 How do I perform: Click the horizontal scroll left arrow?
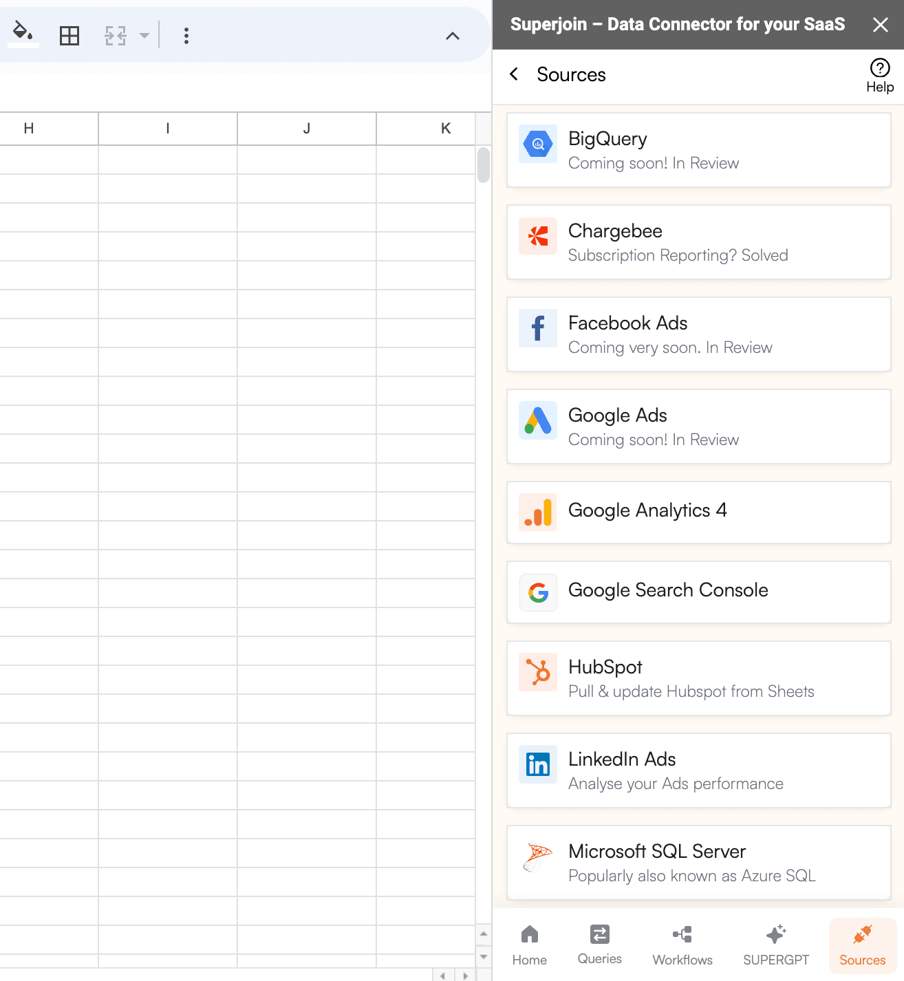click(442, 975)
